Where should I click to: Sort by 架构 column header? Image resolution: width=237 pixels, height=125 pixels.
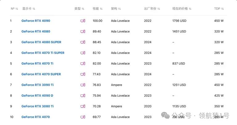(116, 9)
